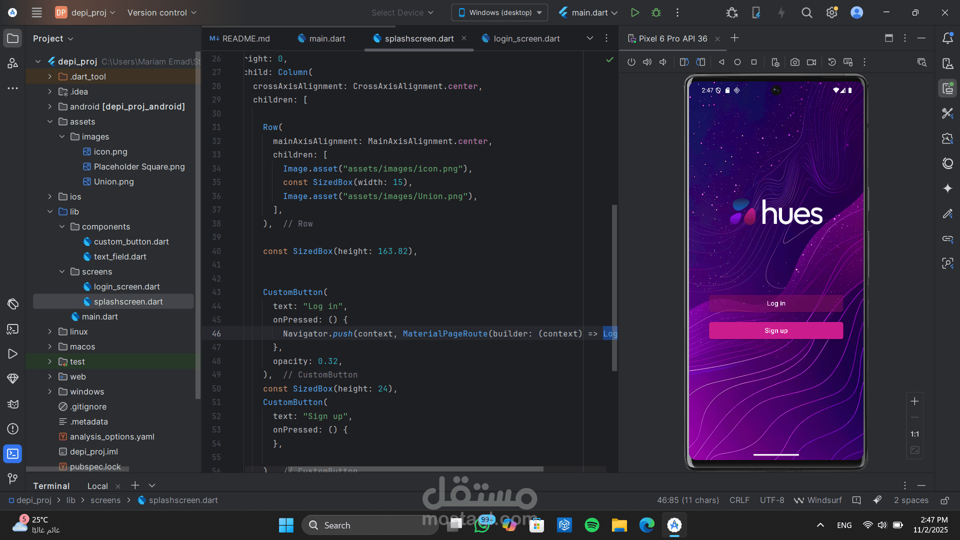The height and width of the screenshot is (540, 960).
Task: Open IDE settings gear icon
Action: [831, 12]
